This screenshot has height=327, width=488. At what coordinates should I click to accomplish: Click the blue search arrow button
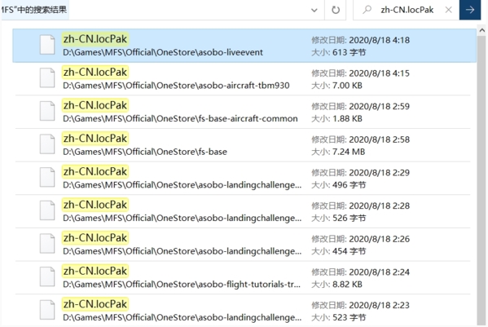pos(470,10)
